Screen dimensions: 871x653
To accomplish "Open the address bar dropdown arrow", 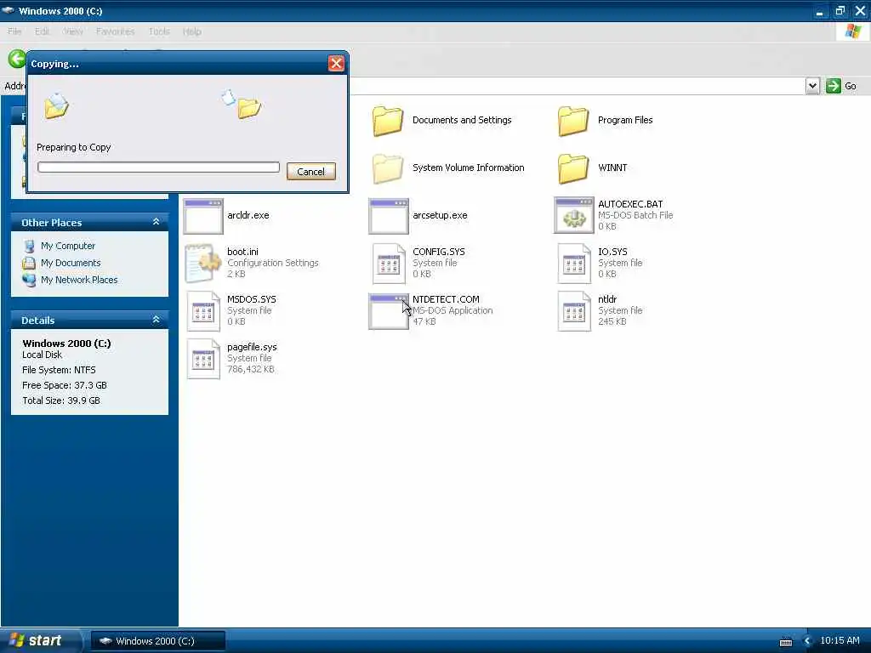I will (x=812, y=86).
